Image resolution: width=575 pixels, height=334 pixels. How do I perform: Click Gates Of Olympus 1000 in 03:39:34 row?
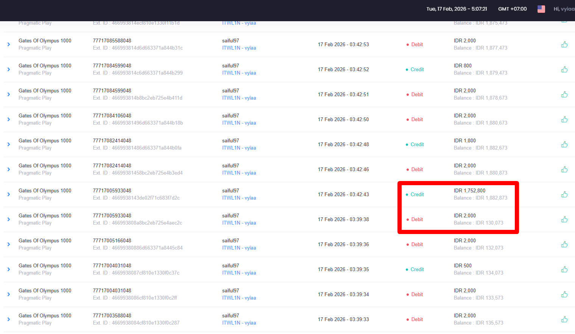[45, 290]
